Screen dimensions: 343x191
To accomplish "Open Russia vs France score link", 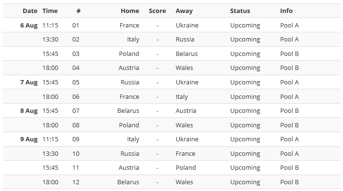I will 157,154.
